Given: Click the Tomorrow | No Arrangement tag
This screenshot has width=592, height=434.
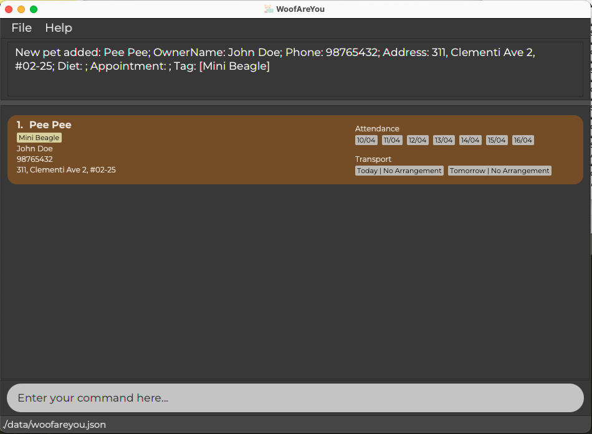Looking at the screenshot, I should [x=500, y=171].
